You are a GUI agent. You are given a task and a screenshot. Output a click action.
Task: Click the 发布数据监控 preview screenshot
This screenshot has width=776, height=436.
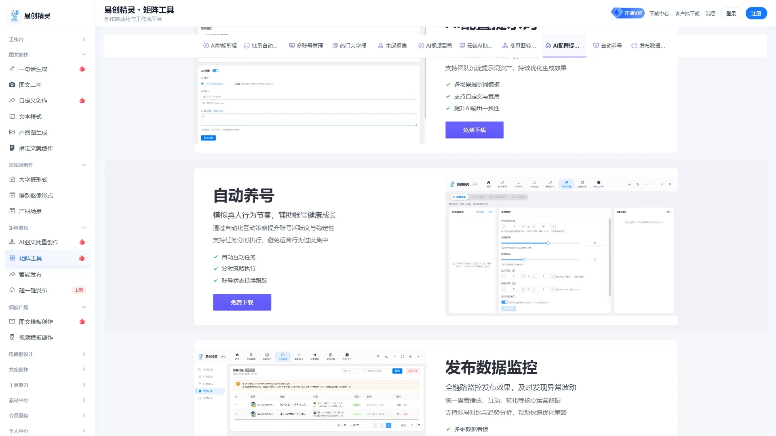tap(310, 392)
